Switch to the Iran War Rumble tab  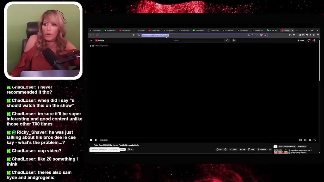[273, 30]
